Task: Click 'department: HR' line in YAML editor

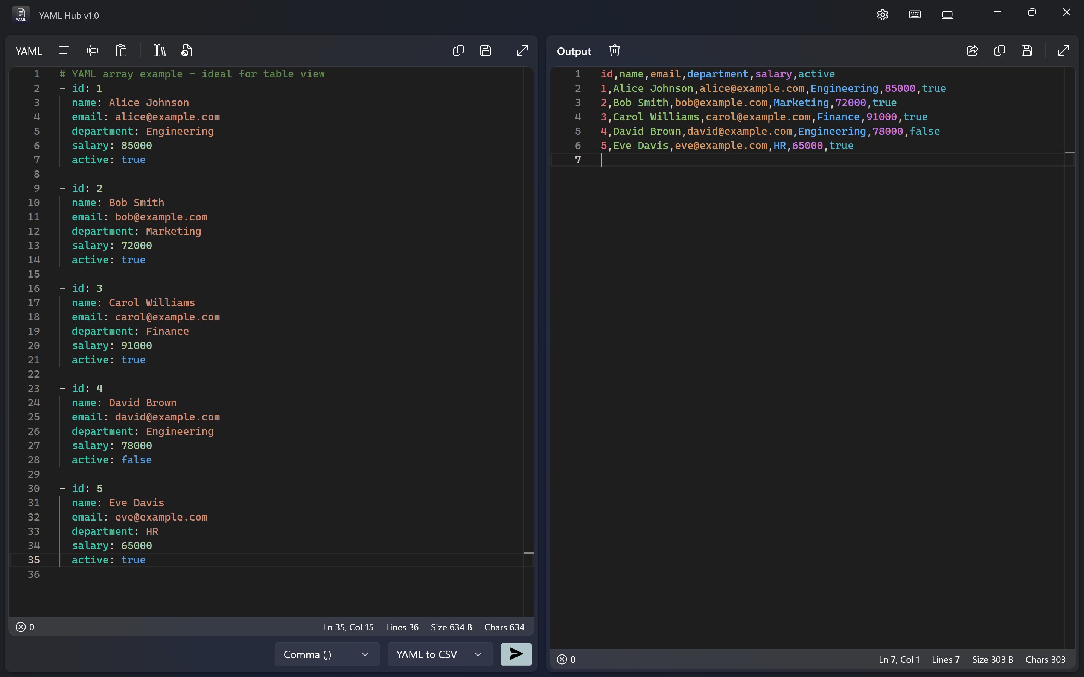Action: (115, 531)
